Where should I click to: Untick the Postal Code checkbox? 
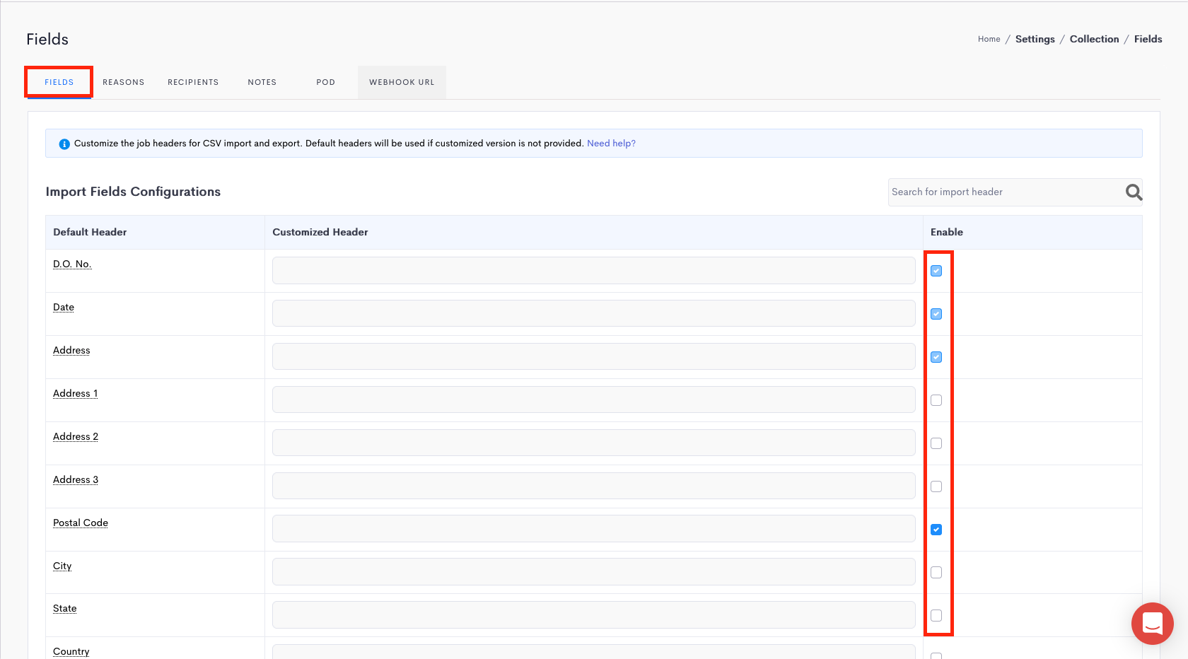(x=936, y=530)
